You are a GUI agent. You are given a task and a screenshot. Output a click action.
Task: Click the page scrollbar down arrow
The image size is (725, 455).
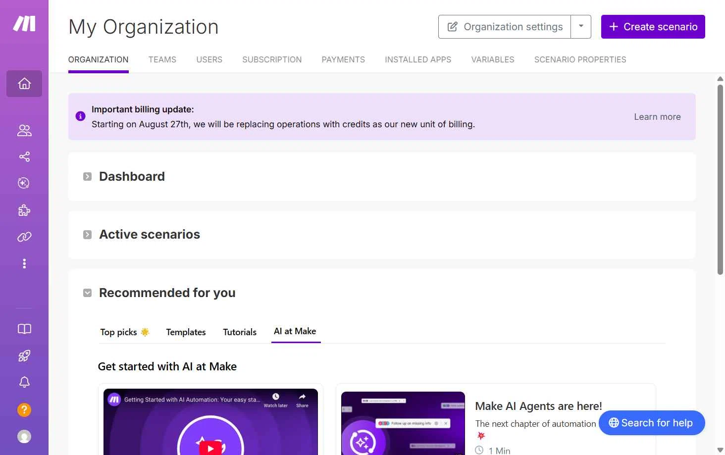tap(720, 450)
